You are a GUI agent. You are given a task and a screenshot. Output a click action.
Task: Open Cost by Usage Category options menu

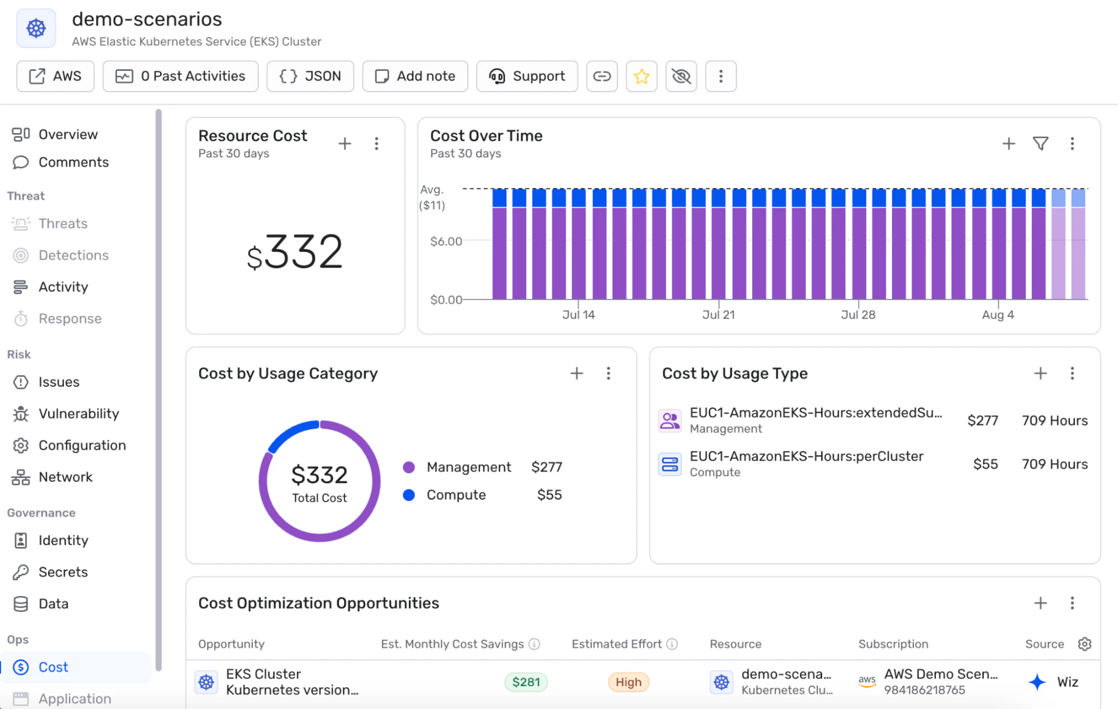(x=608, y=373)
